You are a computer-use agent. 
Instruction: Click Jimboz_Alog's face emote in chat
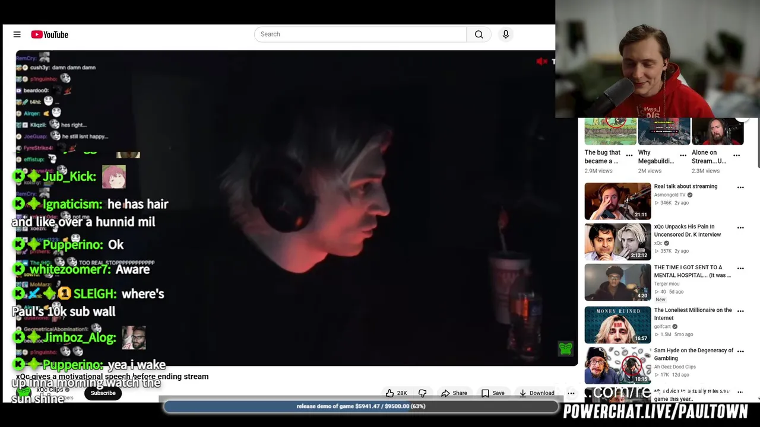(x=134, y=337)
